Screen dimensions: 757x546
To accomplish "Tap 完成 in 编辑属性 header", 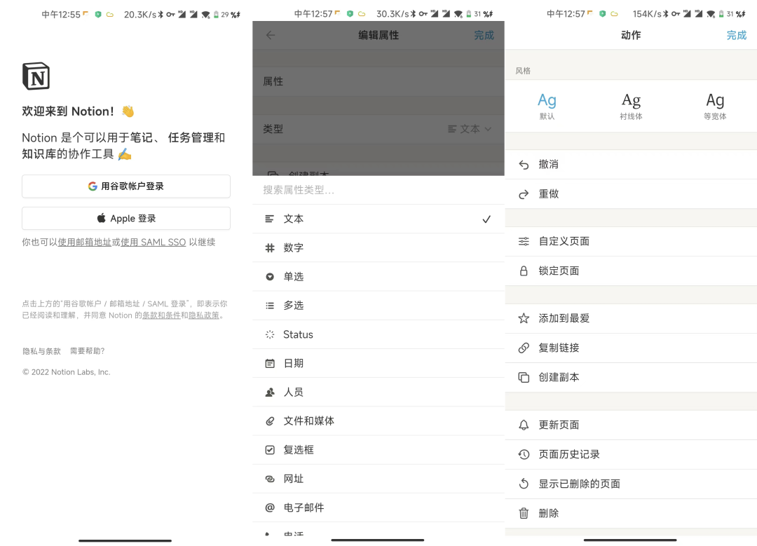I will tap(484, 35).
